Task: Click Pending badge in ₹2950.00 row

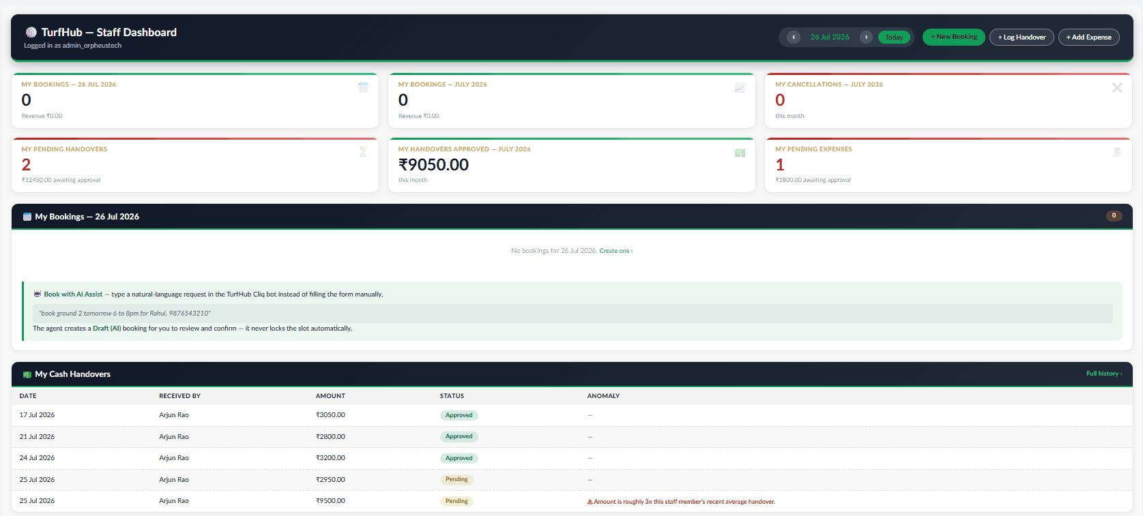Action: (457, 479)
